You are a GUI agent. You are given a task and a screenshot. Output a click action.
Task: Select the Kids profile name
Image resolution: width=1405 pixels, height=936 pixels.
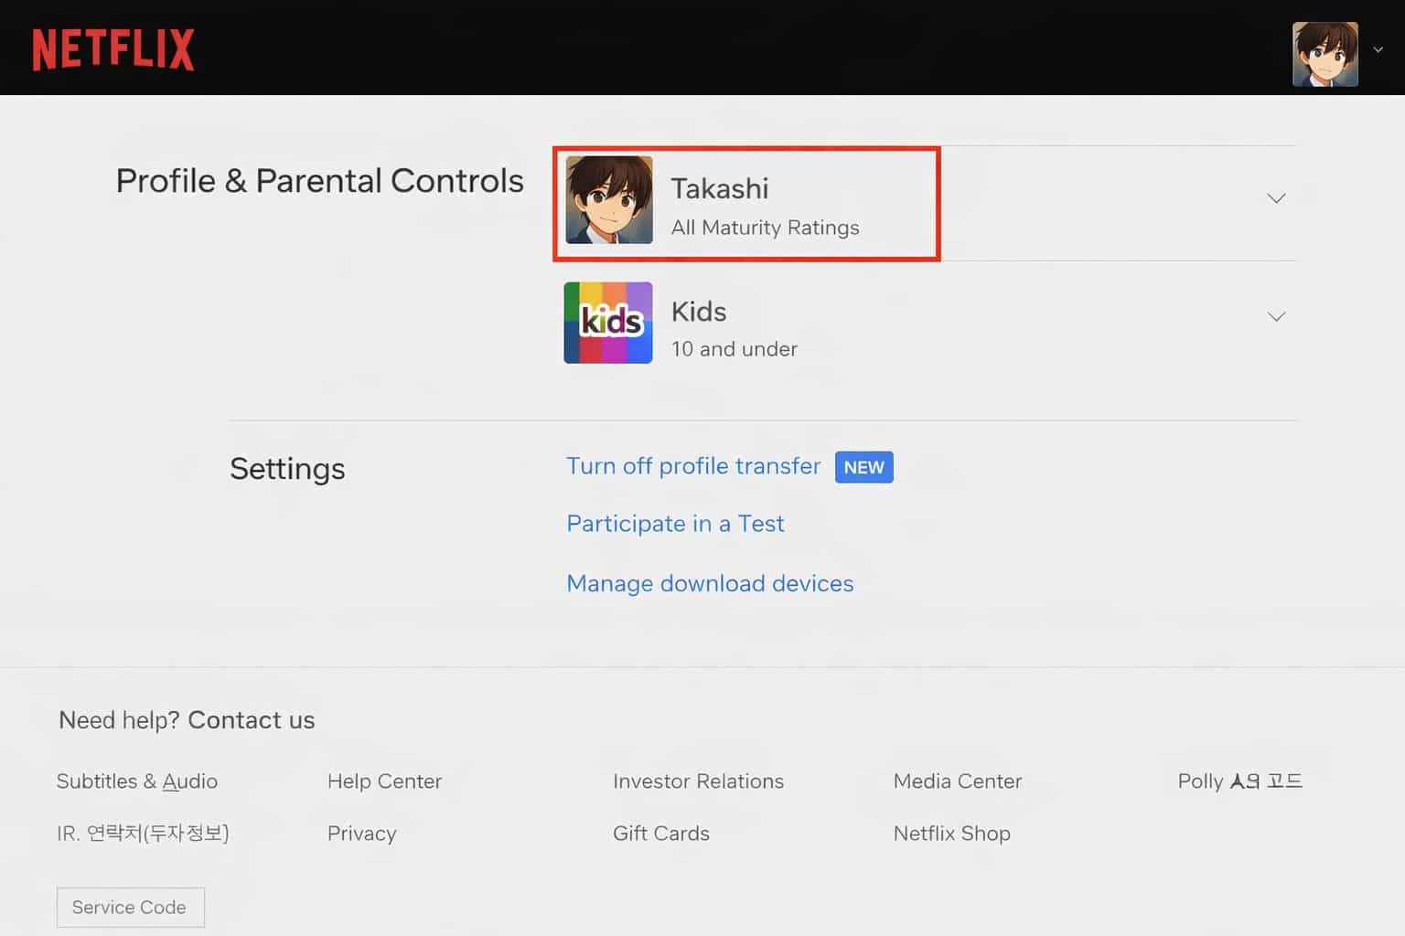coord(699,312)
